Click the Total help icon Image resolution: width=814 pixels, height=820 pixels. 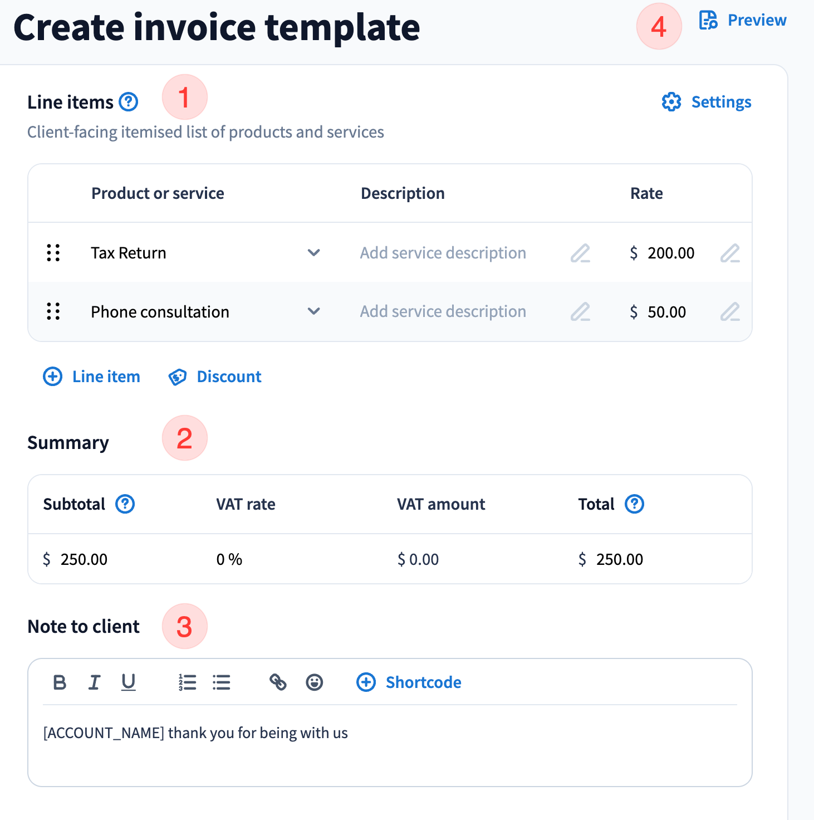(x=634, y=504)
